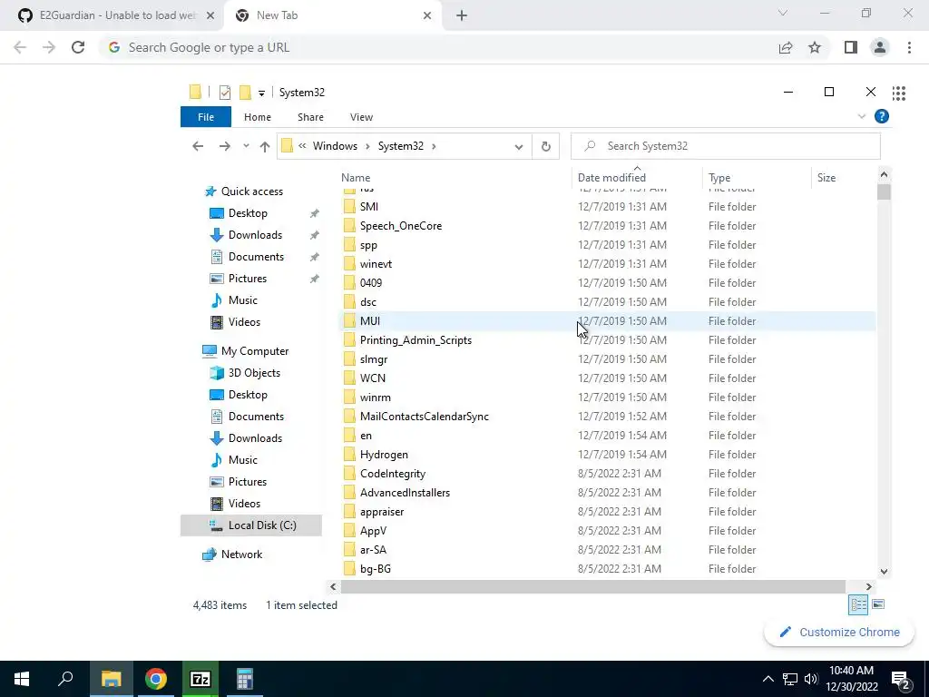
Task: Select System32 in the breadcrumb path
Action: 400,146
